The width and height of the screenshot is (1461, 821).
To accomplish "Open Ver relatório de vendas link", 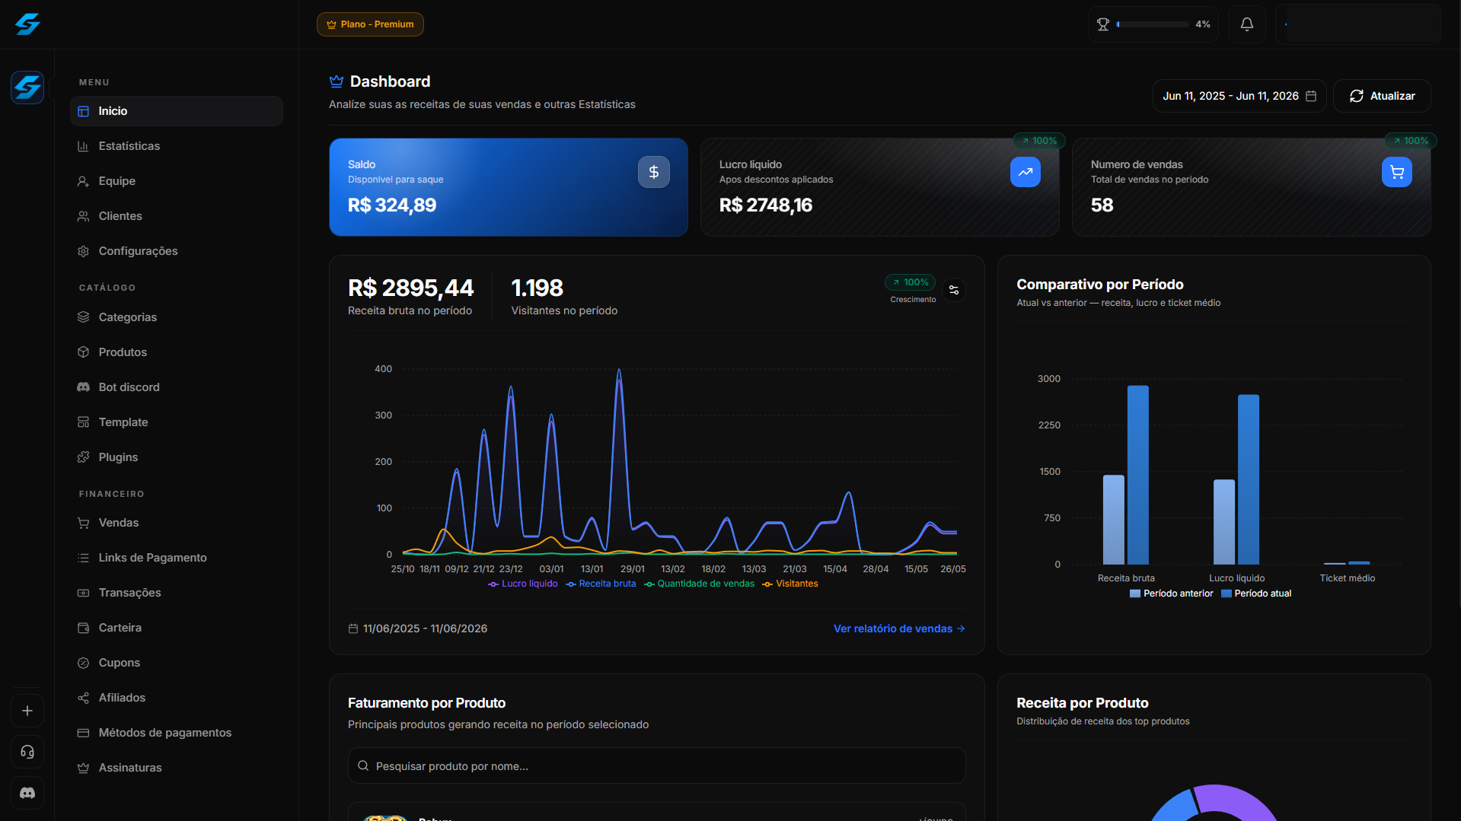I will click(x=899, y=628).
